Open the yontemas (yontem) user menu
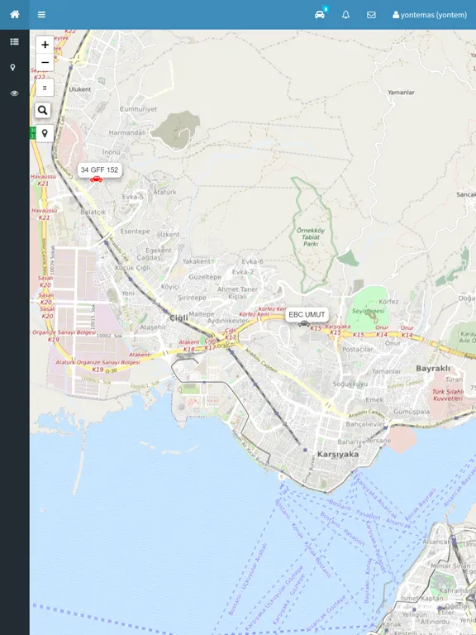The image size is (476, 635). click(430, 15)
